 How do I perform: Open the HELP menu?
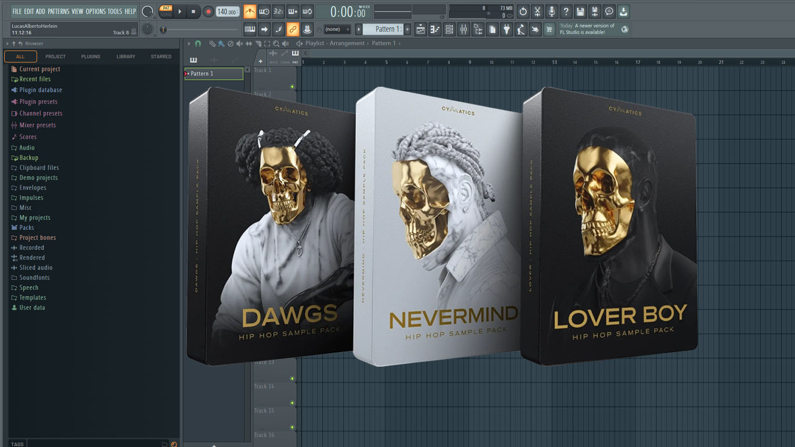click(130, 11)
